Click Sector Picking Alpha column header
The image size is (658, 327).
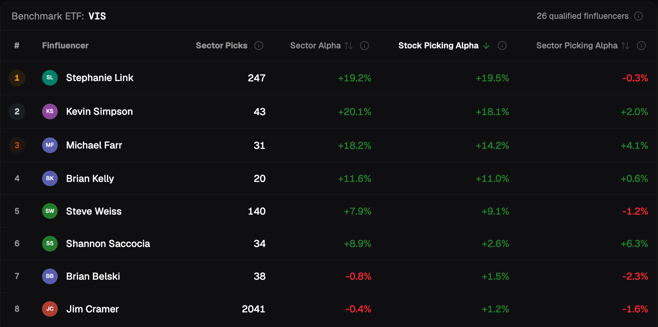pyautogui.click(x=577, y=46)
